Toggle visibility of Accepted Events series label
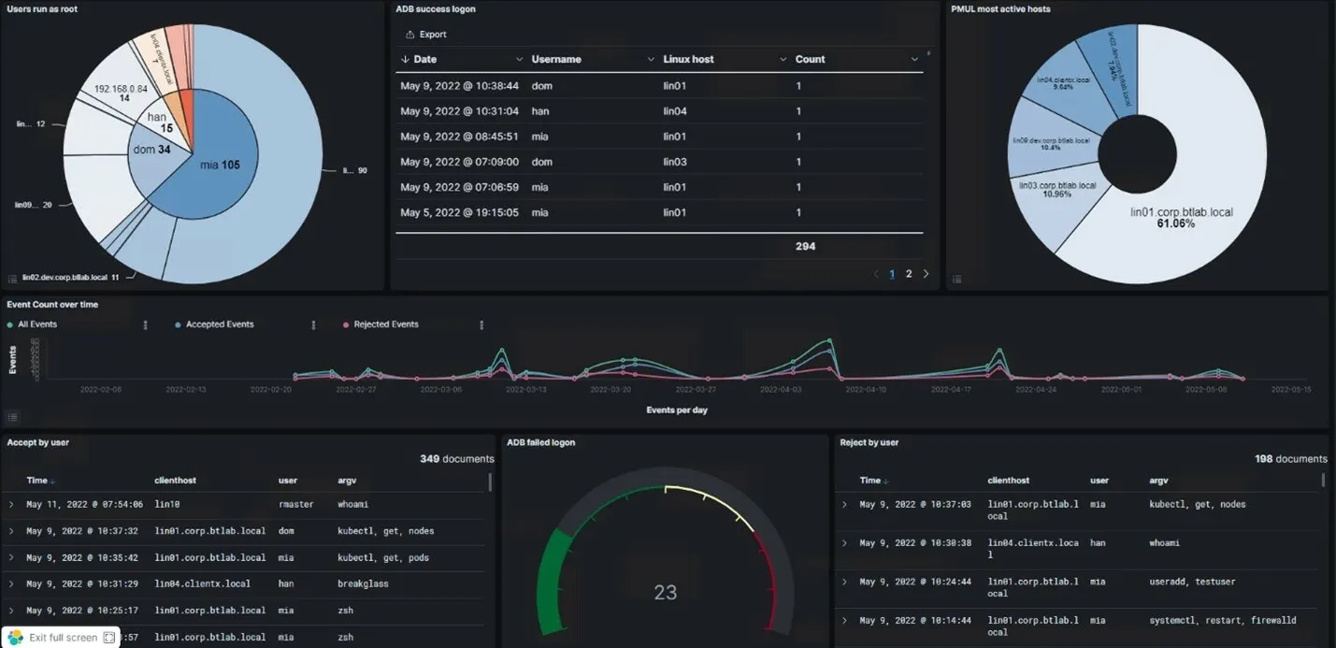1336x648 pixels. point(220,324)
